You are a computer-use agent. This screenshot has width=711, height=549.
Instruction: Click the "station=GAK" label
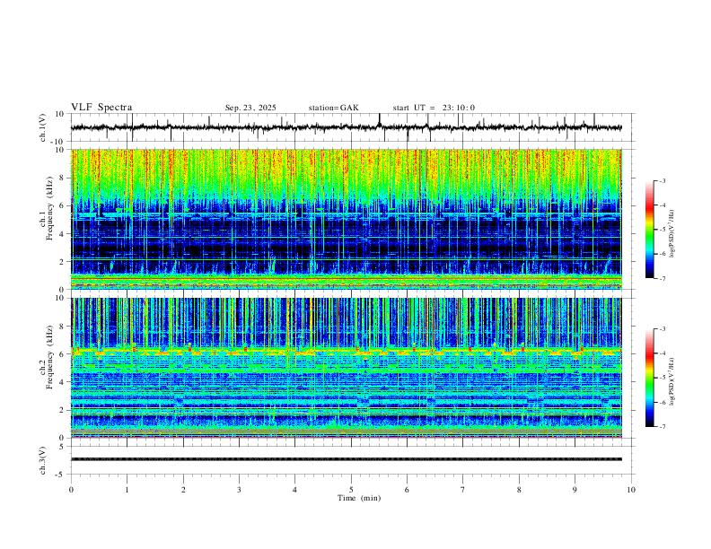tap(333, 108)
